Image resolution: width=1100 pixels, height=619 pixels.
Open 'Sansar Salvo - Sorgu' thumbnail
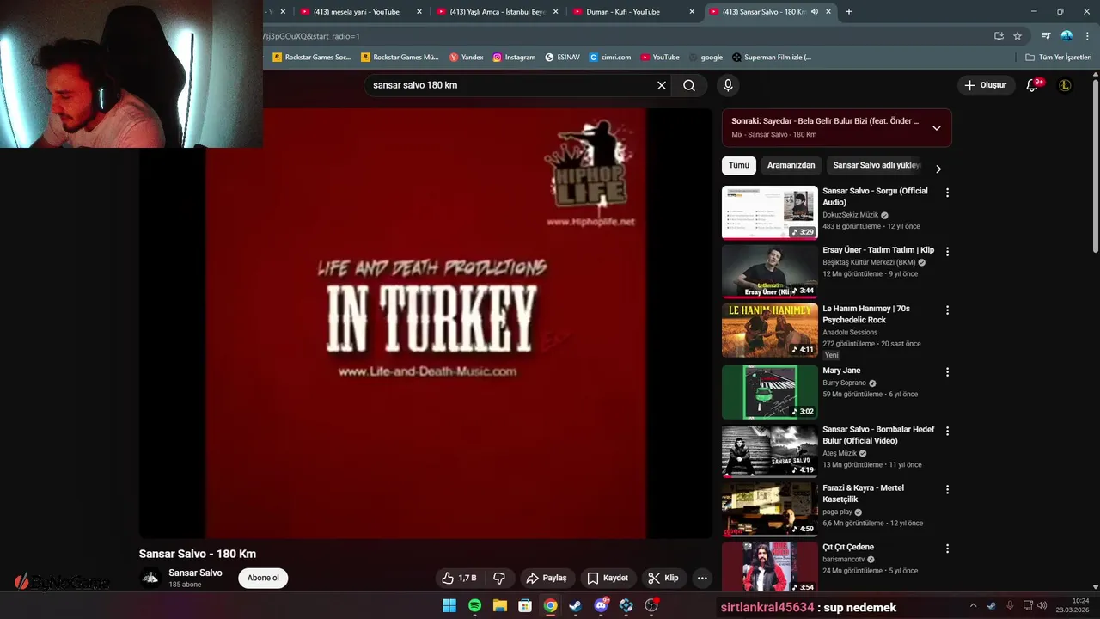point(769,212)
